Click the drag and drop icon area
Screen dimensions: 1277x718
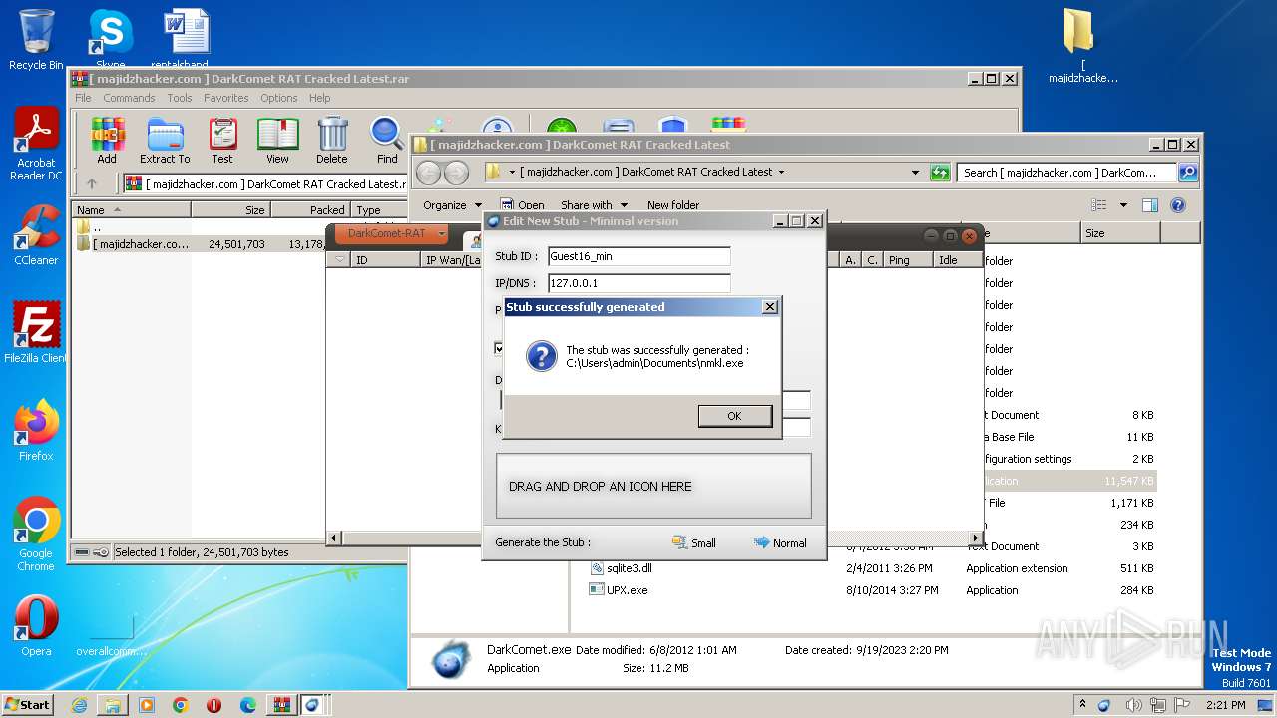653,486
